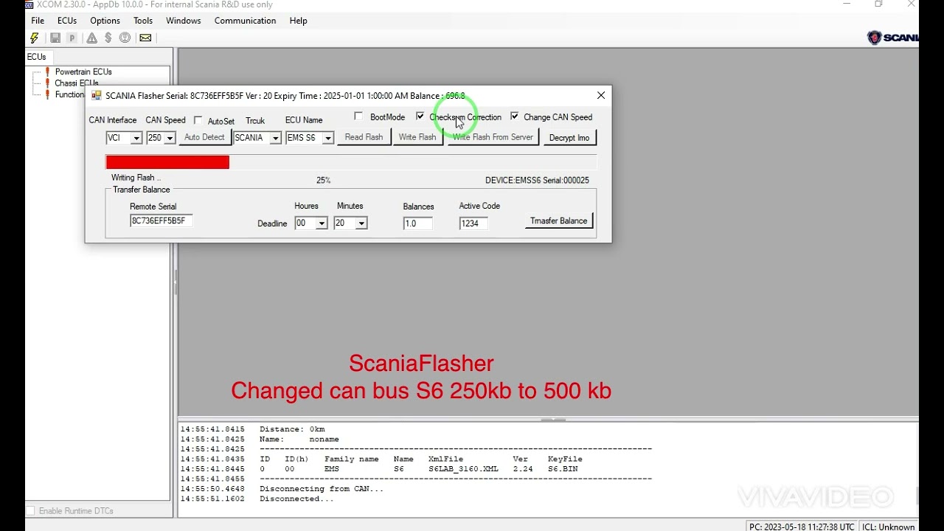Image resolution: width=944 pixels, height=531 pixels.
Task: Switch to the ECUs panel tab
Action: (x=37, y=57)
